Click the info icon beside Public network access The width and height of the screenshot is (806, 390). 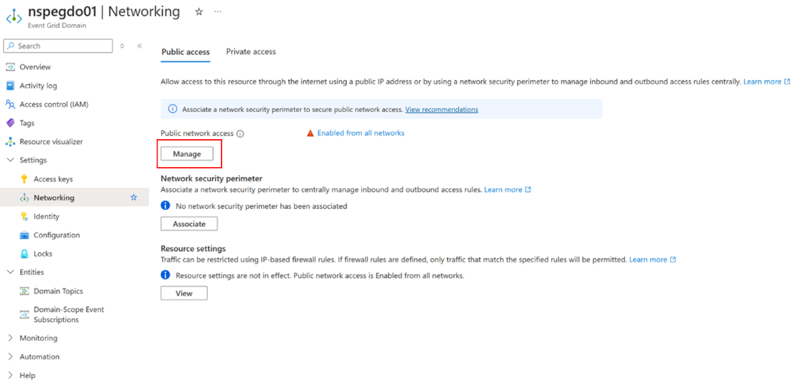pos(240,134)
